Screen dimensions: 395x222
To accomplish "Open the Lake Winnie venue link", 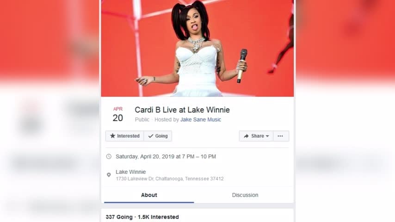I will [x=131, y=172].
